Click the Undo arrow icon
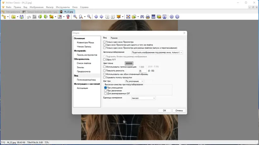The width and height of the screenshot is (259, 145). tap(29, 17)
